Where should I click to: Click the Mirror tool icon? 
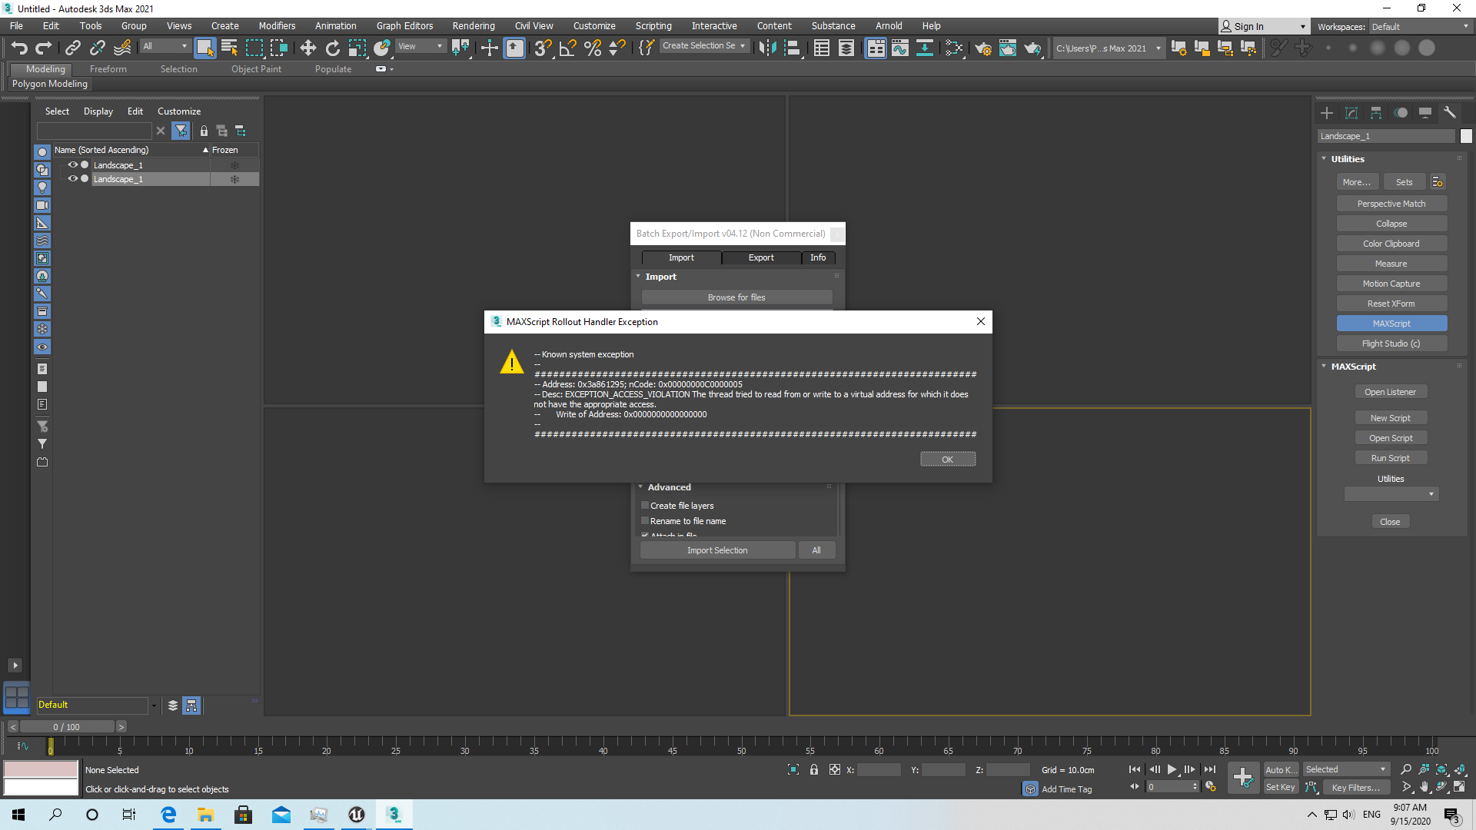pos(767,48)
